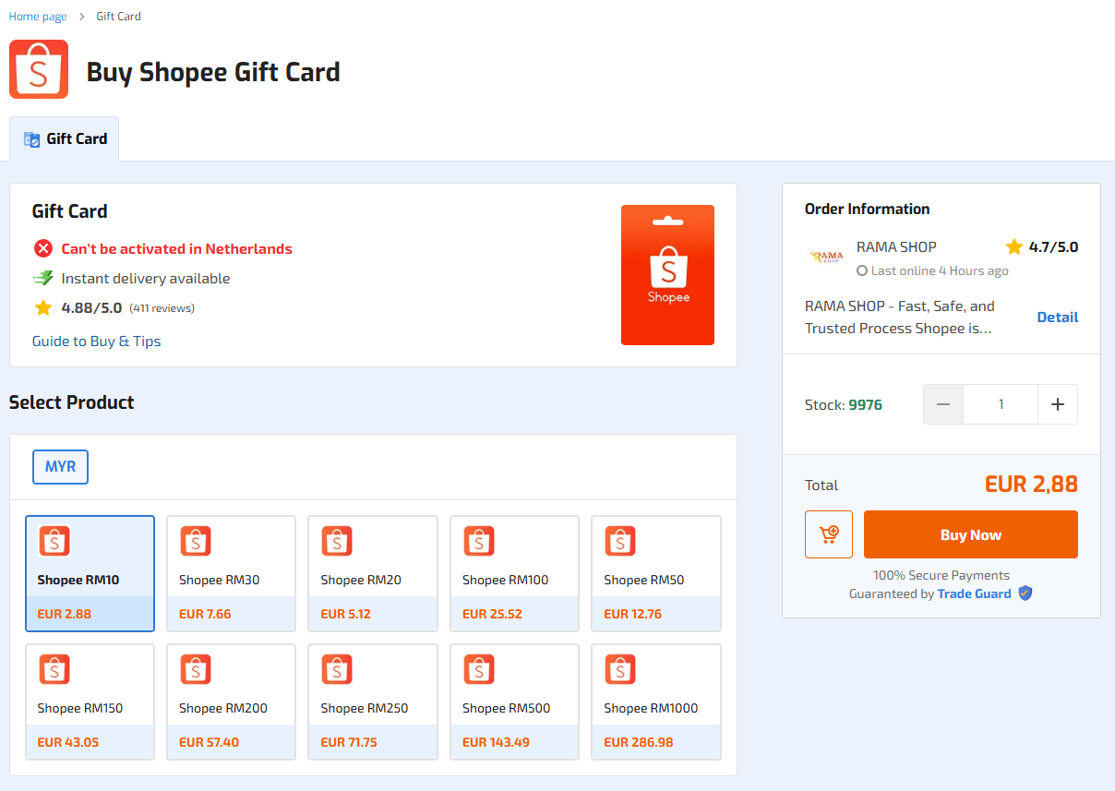The height and width of the screenshot is (791, 1115).
Task: Increase quantity with the plus button
Action: pyautogui.click(x=1058, y=404)
